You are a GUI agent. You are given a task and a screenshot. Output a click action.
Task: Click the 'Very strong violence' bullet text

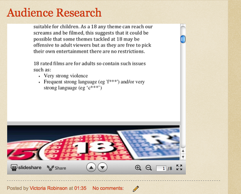point(66,76)
